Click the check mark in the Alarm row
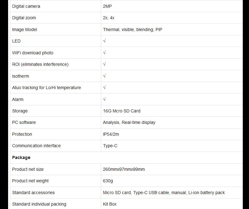Screen dimensions: 249x209 coord(104,99)
